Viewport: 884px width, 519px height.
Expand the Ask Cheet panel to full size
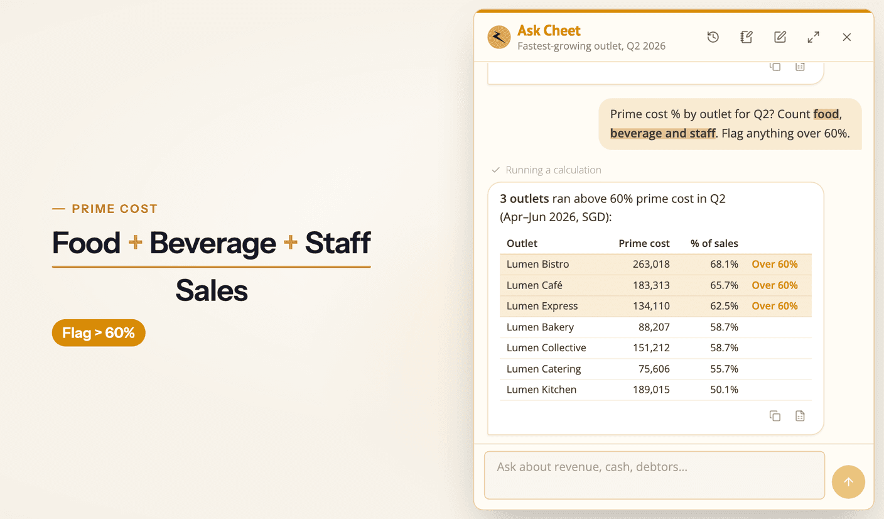[814, 37]
